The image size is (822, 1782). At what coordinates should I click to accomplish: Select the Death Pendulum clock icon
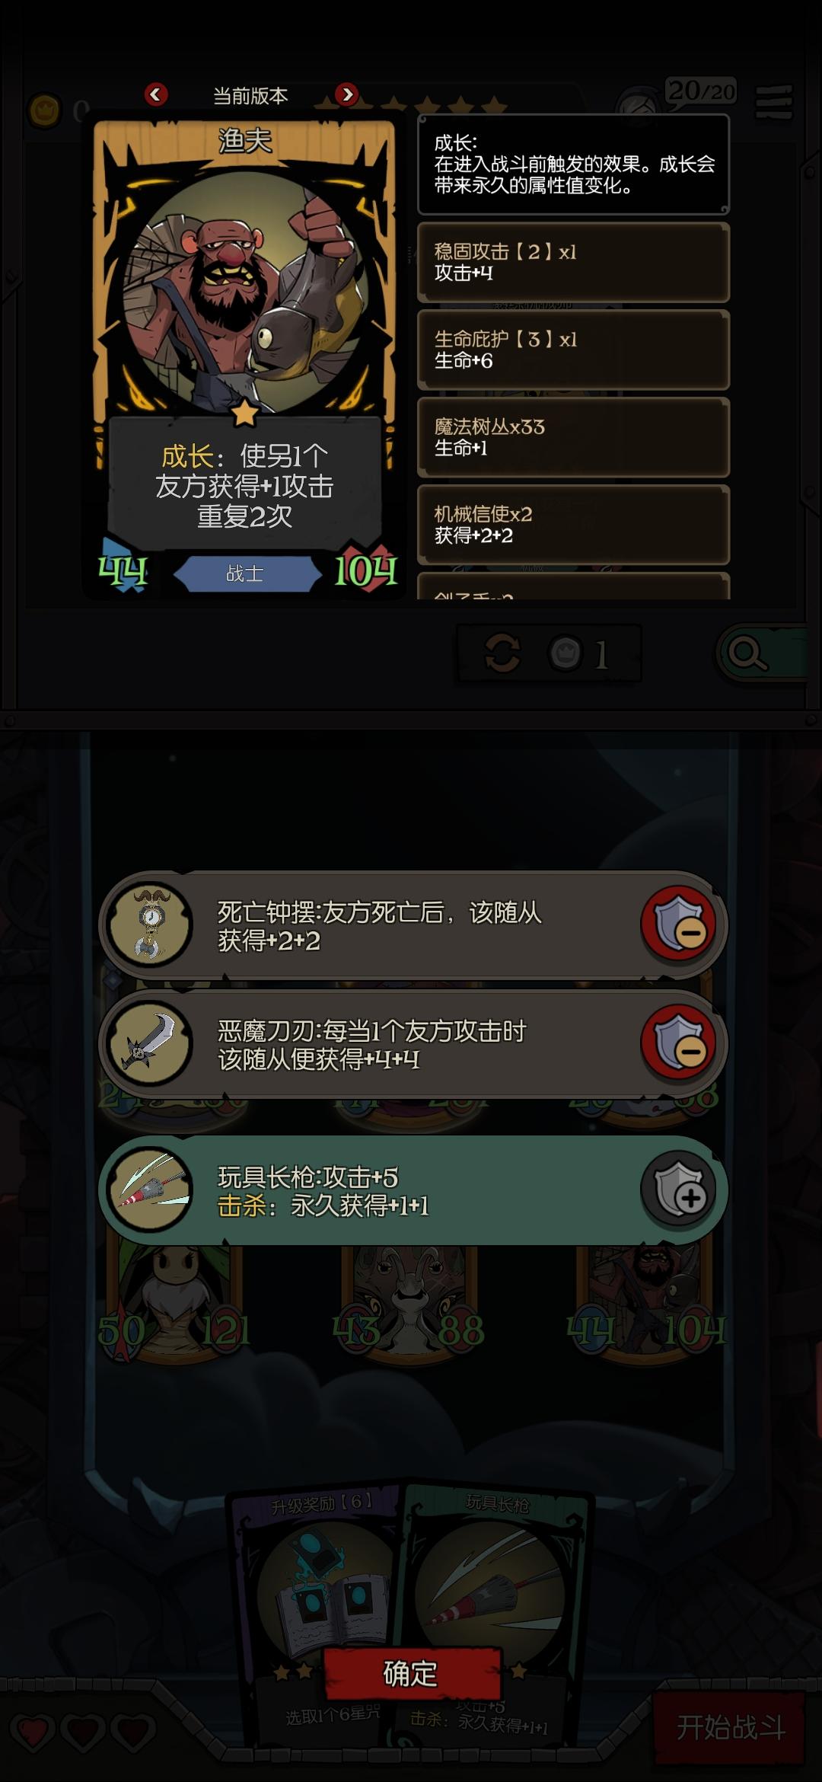pos(151,924)
